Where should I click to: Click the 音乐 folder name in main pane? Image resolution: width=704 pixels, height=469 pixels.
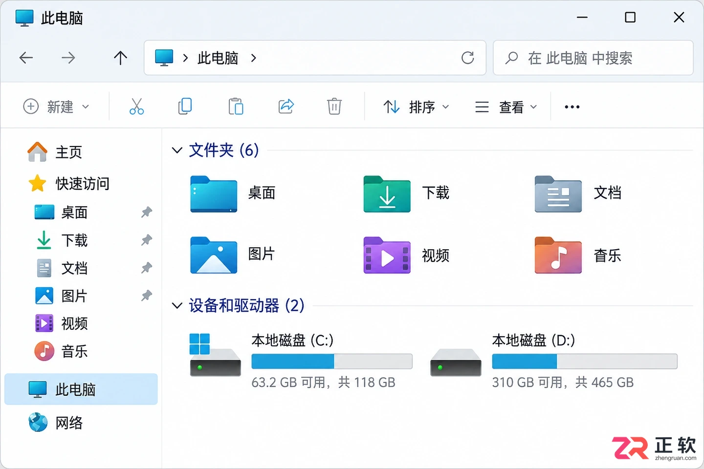(608, 256)
